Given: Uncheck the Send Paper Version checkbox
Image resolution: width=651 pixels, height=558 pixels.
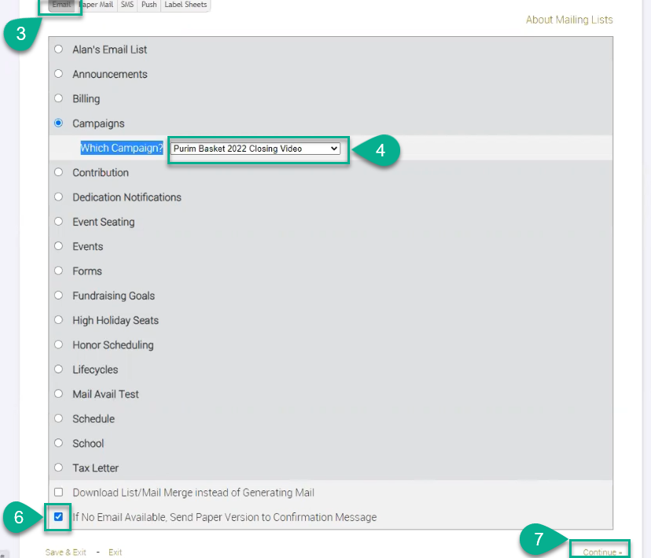Looking at the screenshot, I should pyautogui.click(x=58, y=517).
